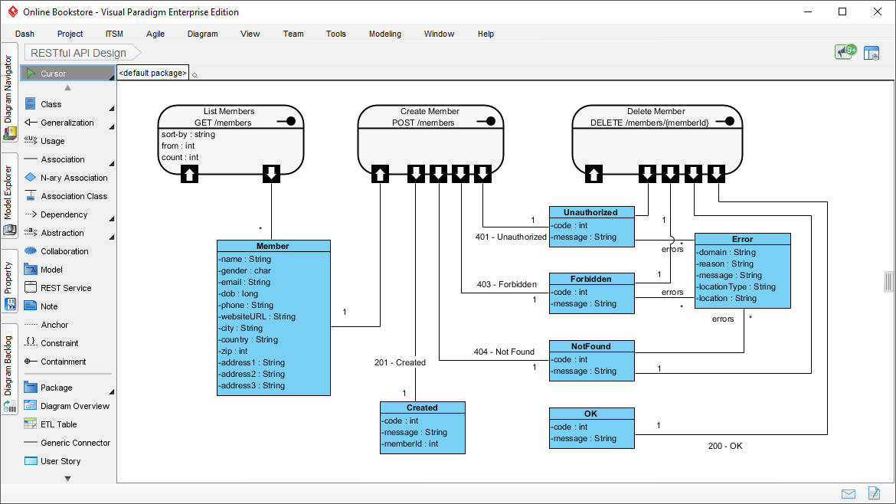Open the ITSM menu
896x504 pixels.
(x=113, y=34)
